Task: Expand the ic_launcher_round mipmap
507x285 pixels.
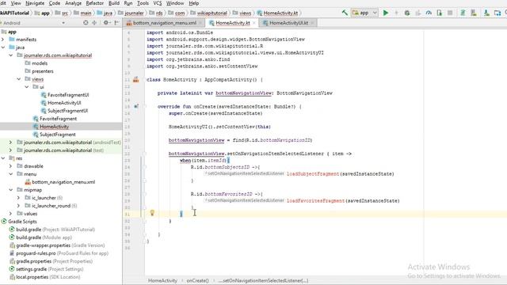Action: point(19,206)
